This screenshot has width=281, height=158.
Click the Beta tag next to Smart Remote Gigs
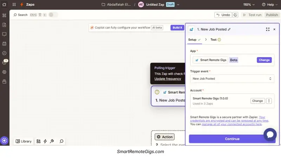pos(234,60)
